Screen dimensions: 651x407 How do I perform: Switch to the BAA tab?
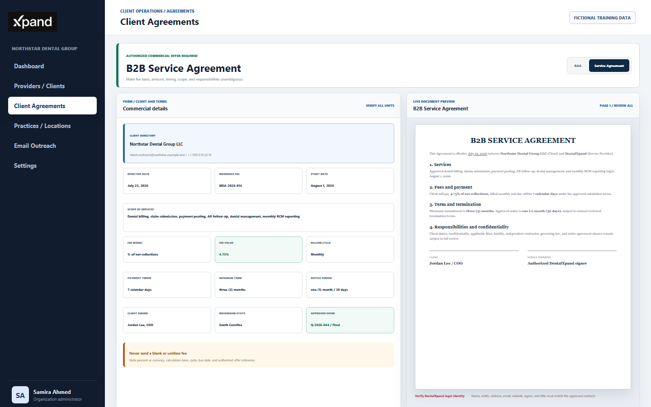[x=578, y=66]
